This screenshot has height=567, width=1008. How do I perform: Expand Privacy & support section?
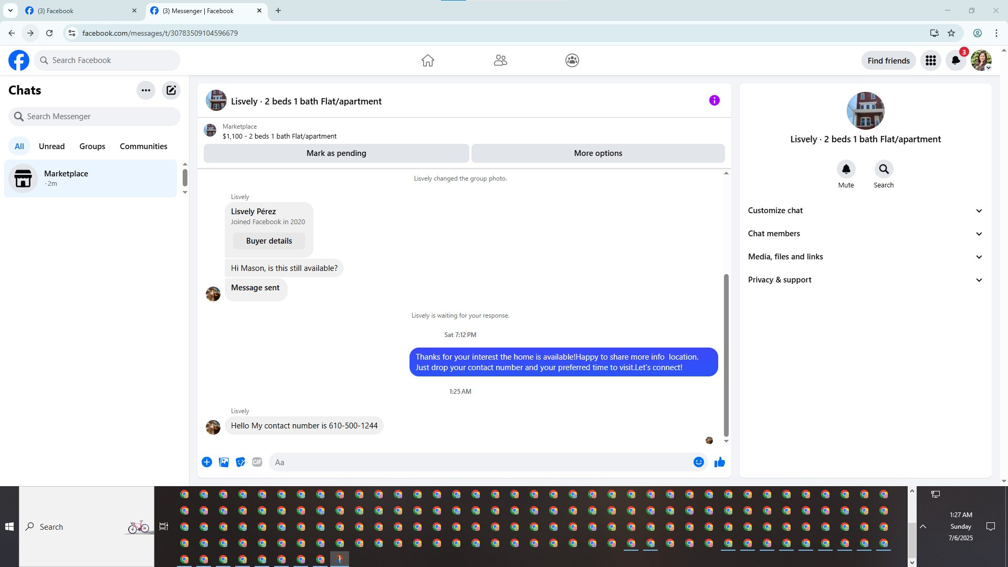865,280
